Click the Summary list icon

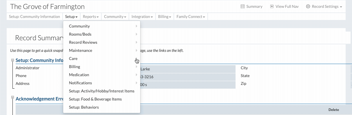pos(242,6)
